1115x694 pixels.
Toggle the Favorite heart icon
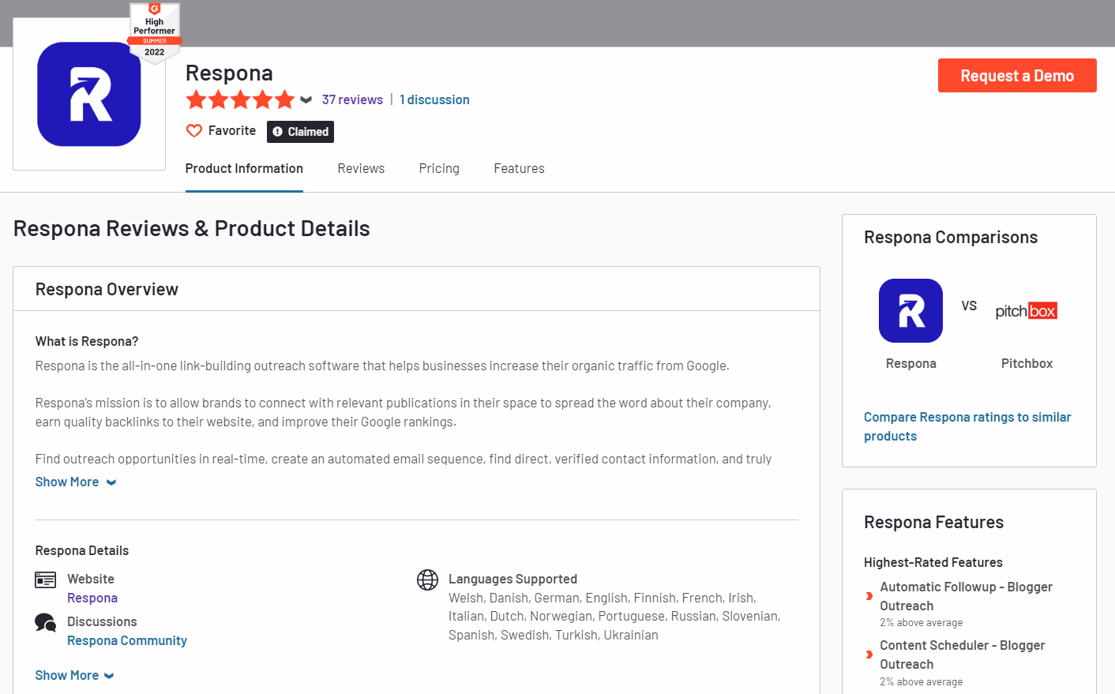coord(194,131)
